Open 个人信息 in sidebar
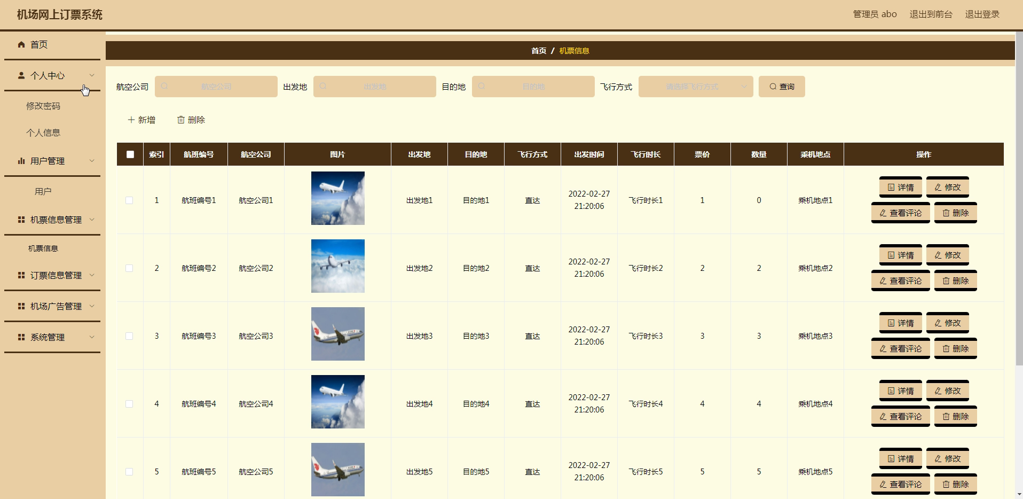Viewport: 1023px width, 499px height. pyautogui.click(x=43, y=132)
